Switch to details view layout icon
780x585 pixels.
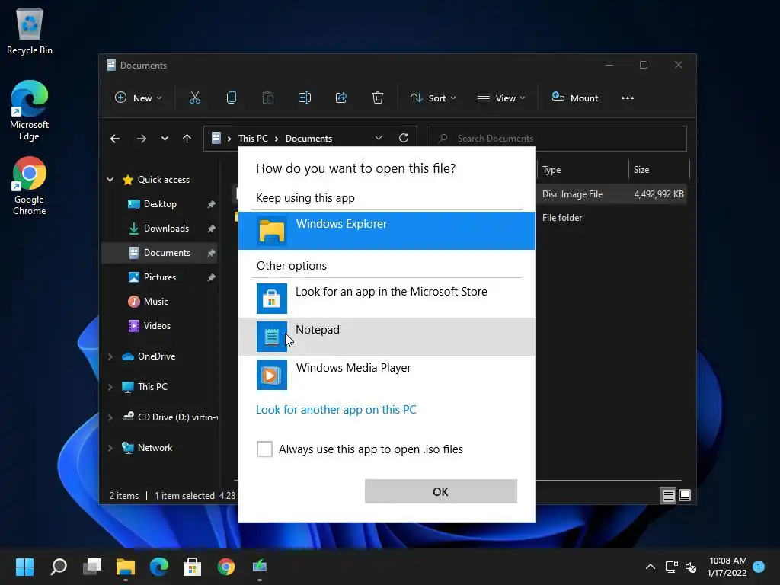point(668,495)
